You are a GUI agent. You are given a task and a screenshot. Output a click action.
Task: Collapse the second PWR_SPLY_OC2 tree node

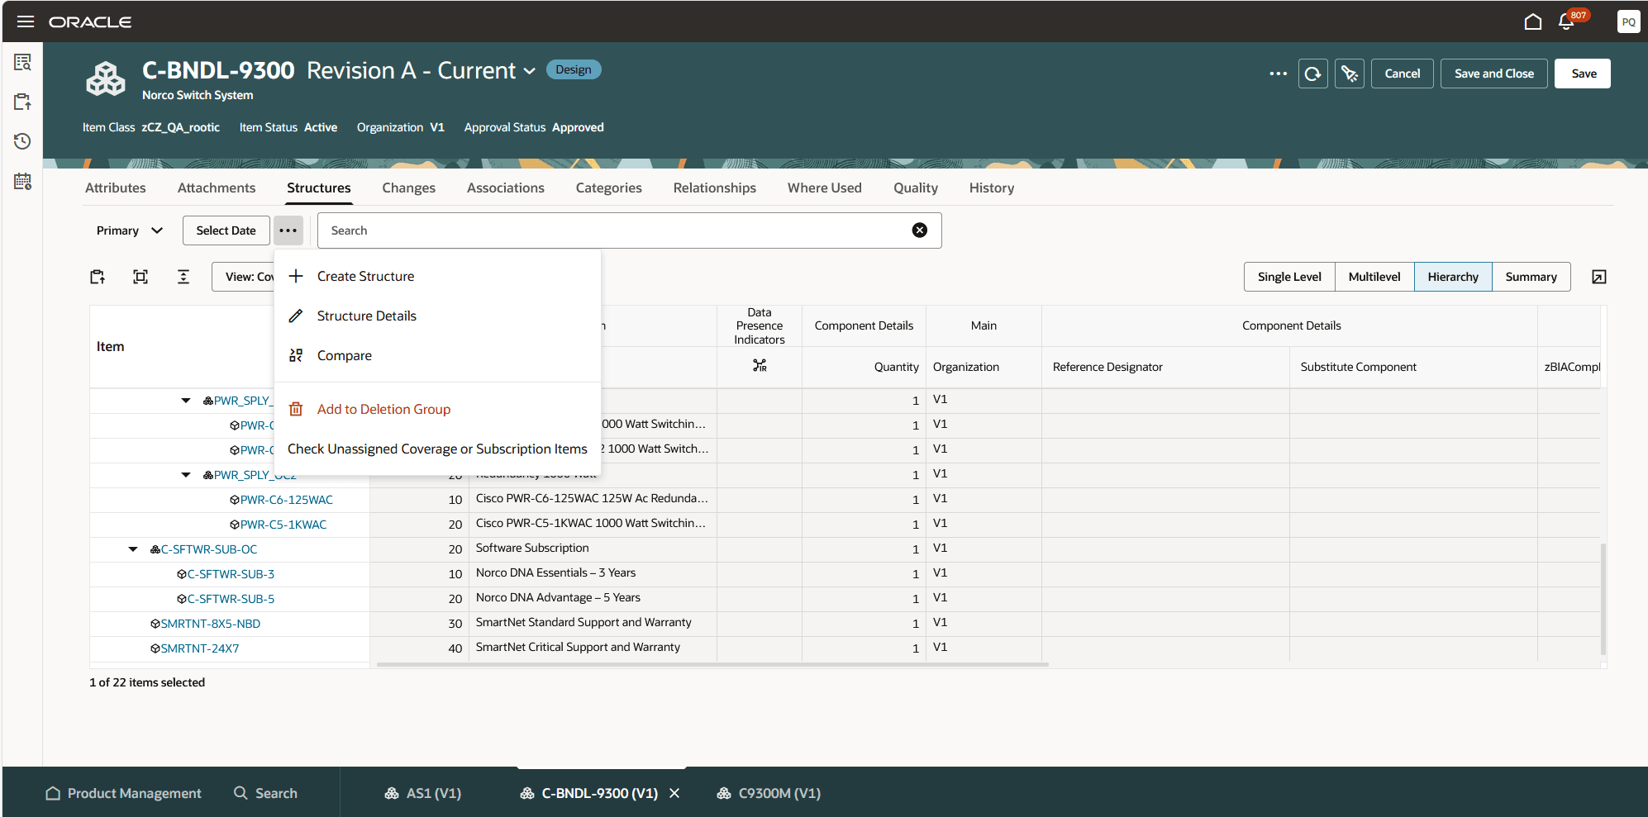point(186,475)
